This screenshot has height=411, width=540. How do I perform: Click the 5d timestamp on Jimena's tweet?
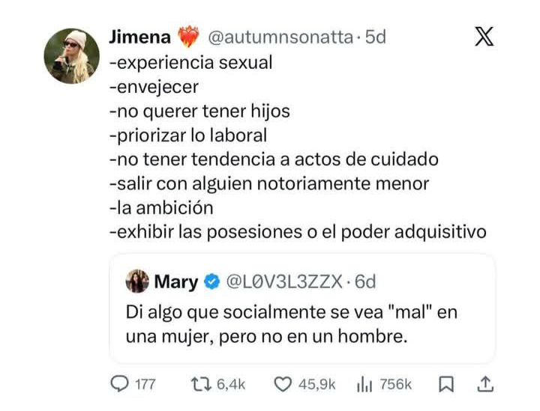[x=375, y=37]
